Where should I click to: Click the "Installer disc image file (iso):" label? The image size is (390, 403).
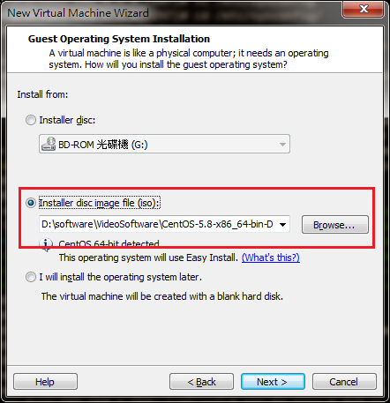(x=100, y=203)
